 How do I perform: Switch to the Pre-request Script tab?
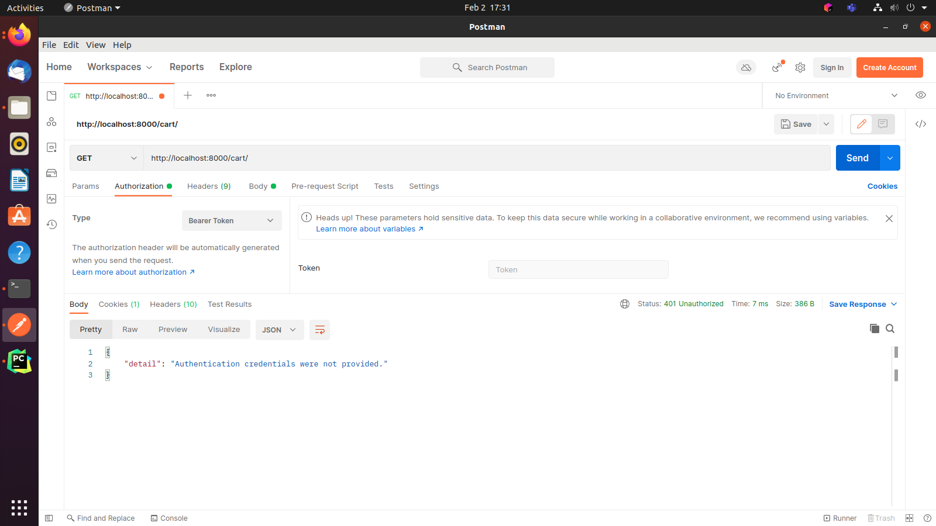coord(325,186)
